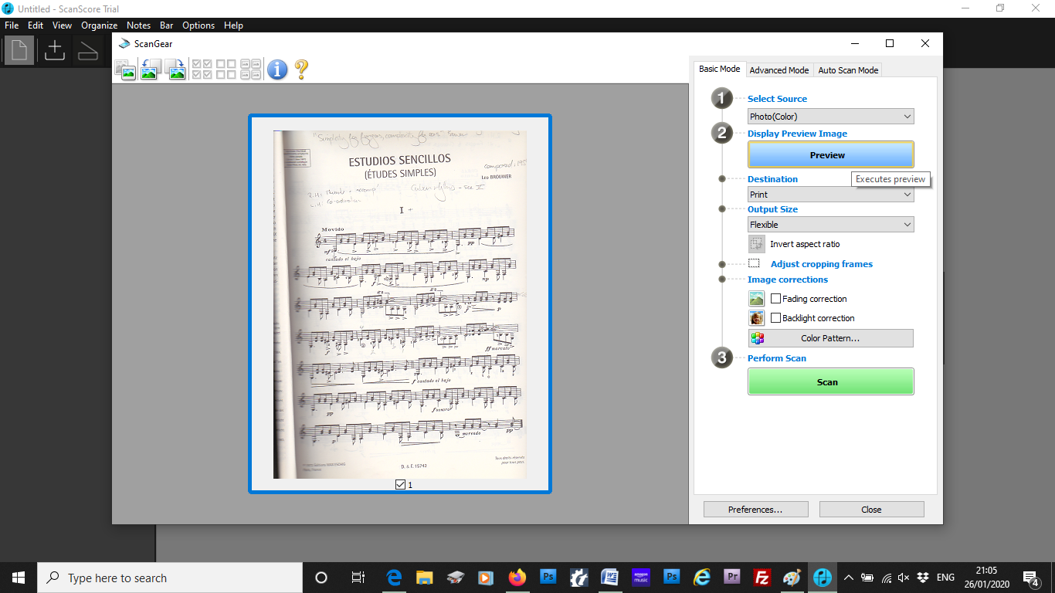This screenshot has height=593, width=1055.
Task: Open ScanGear help question mark icon
Action: pyautogui.click(x=301, y=69)
